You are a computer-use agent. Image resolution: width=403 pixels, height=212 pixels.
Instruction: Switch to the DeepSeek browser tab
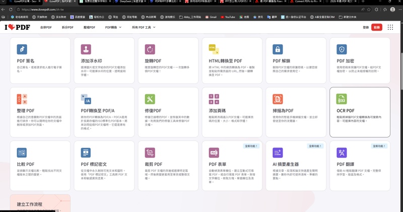(x=130, y=2)
